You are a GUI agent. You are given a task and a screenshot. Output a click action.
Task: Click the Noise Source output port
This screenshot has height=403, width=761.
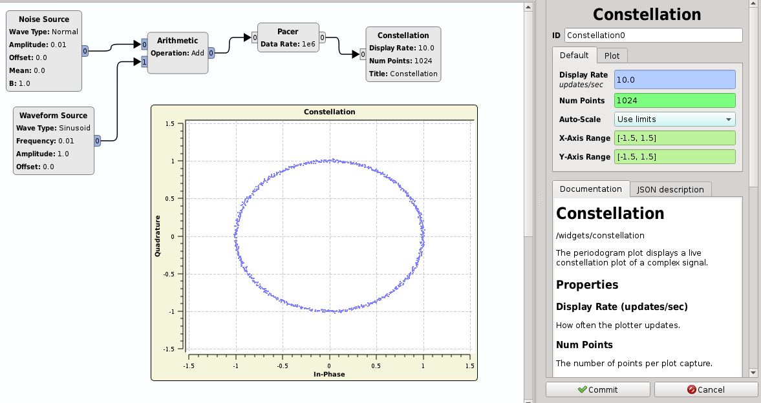pyautogui.click(x=85, y=50)
